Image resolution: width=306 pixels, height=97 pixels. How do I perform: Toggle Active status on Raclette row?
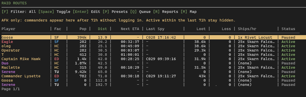tap(288, 67)
